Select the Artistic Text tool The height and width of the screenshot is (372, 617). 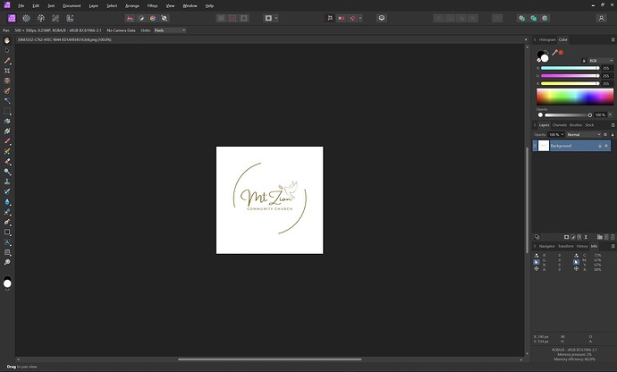click(x=7, y=242)
